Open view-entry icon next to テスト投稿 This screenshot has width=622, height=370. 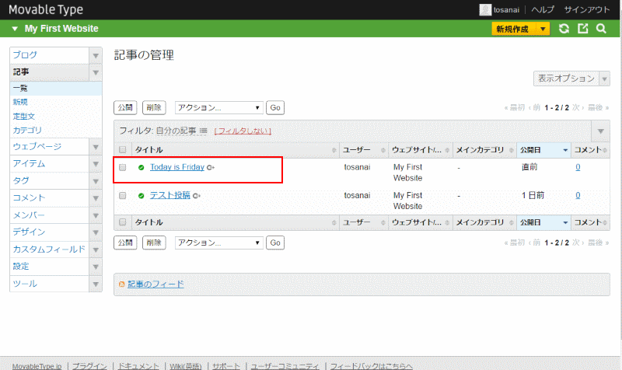click(x=197, y=196)
